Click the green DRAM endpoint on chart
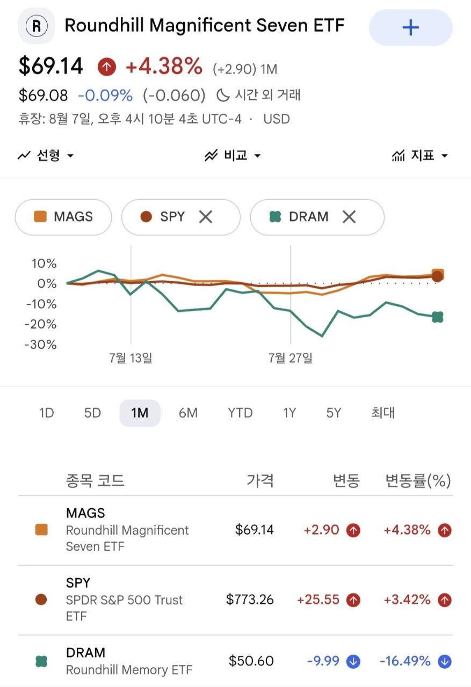The image size is (471, 687). pos(438,317)
